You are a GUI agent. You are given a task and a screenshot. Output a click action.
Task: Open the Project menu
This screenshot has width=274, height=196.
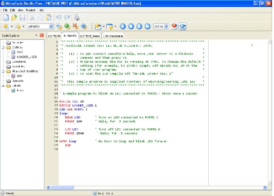coord(31,10)
